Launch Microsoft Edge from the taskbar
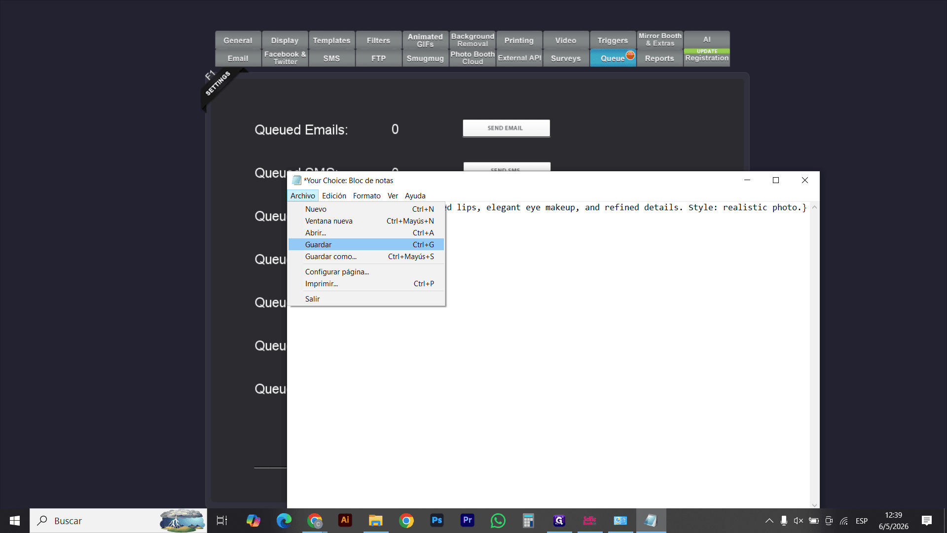The image size is (947, 533). (284, 521)
